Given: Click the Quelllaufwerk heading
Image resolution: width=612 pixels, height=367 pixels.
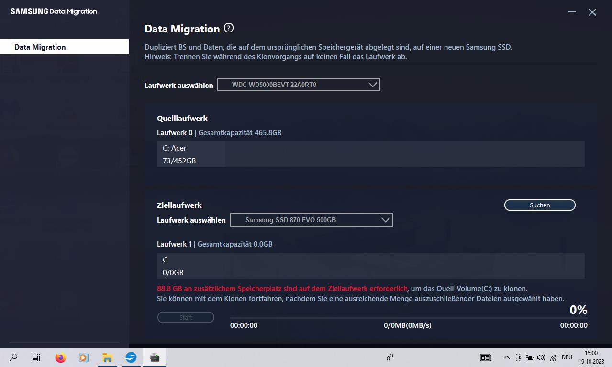Looking at the screenshot, I should (x=182, y=118).
